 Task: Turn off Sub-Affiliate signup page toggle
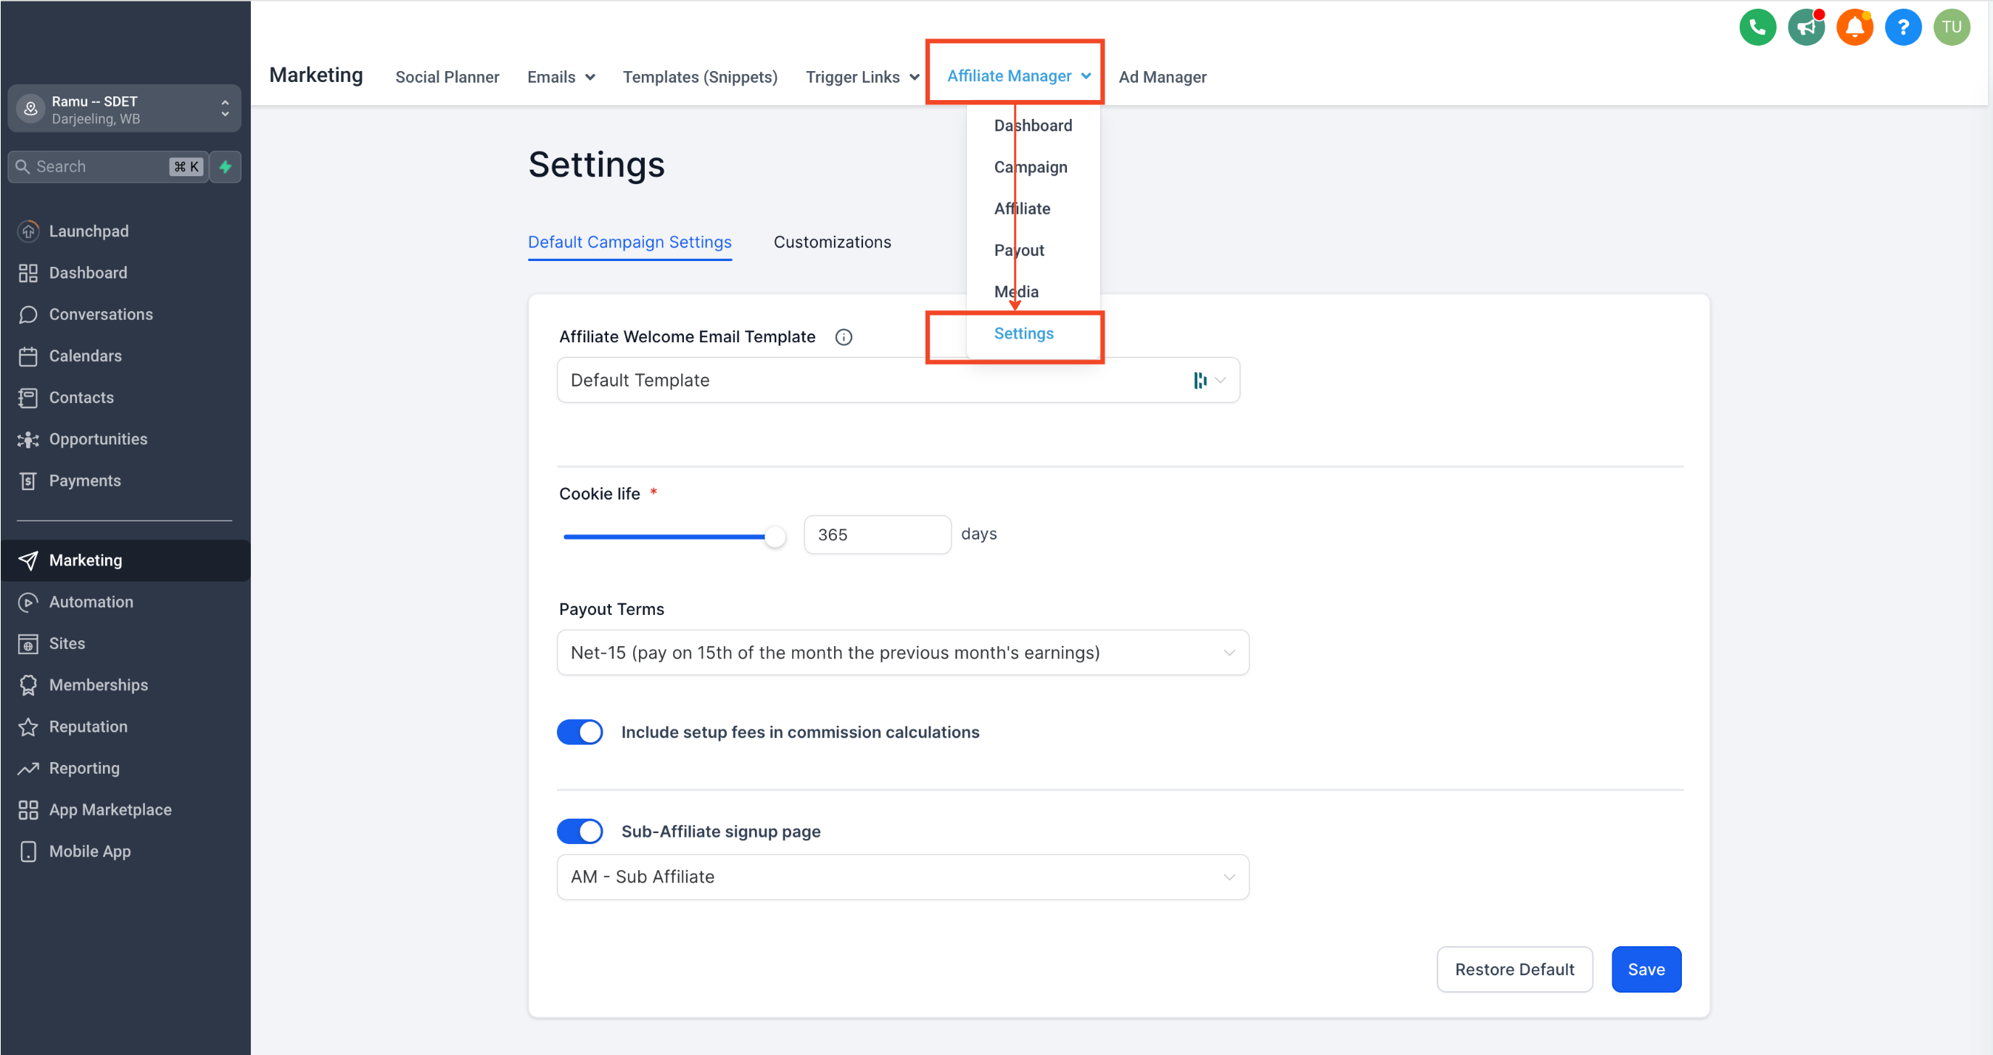click(x=579, y=832)
